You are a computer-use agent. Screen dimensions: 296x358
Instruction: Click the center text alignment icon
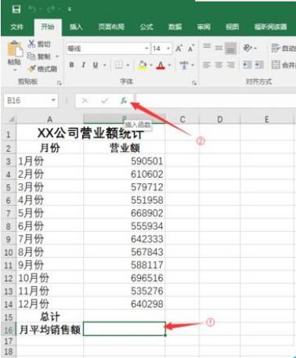218,64
